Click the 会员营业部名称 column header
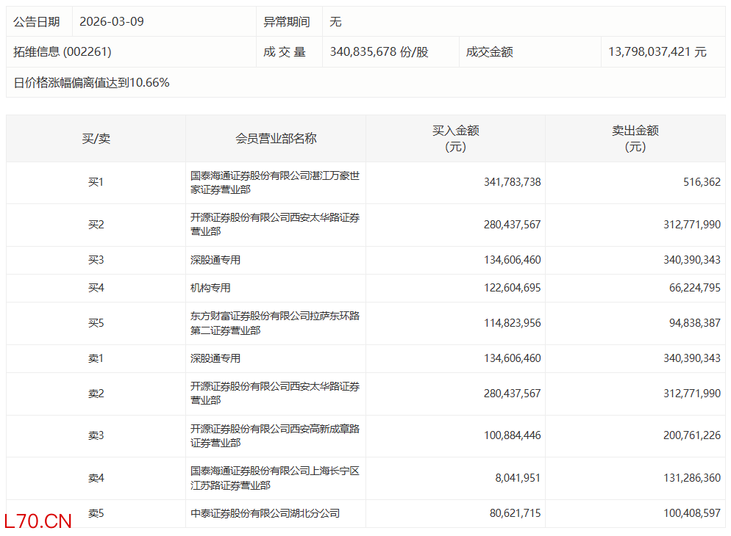This screenshot has height=536, width=731. (x=276, y=138)
